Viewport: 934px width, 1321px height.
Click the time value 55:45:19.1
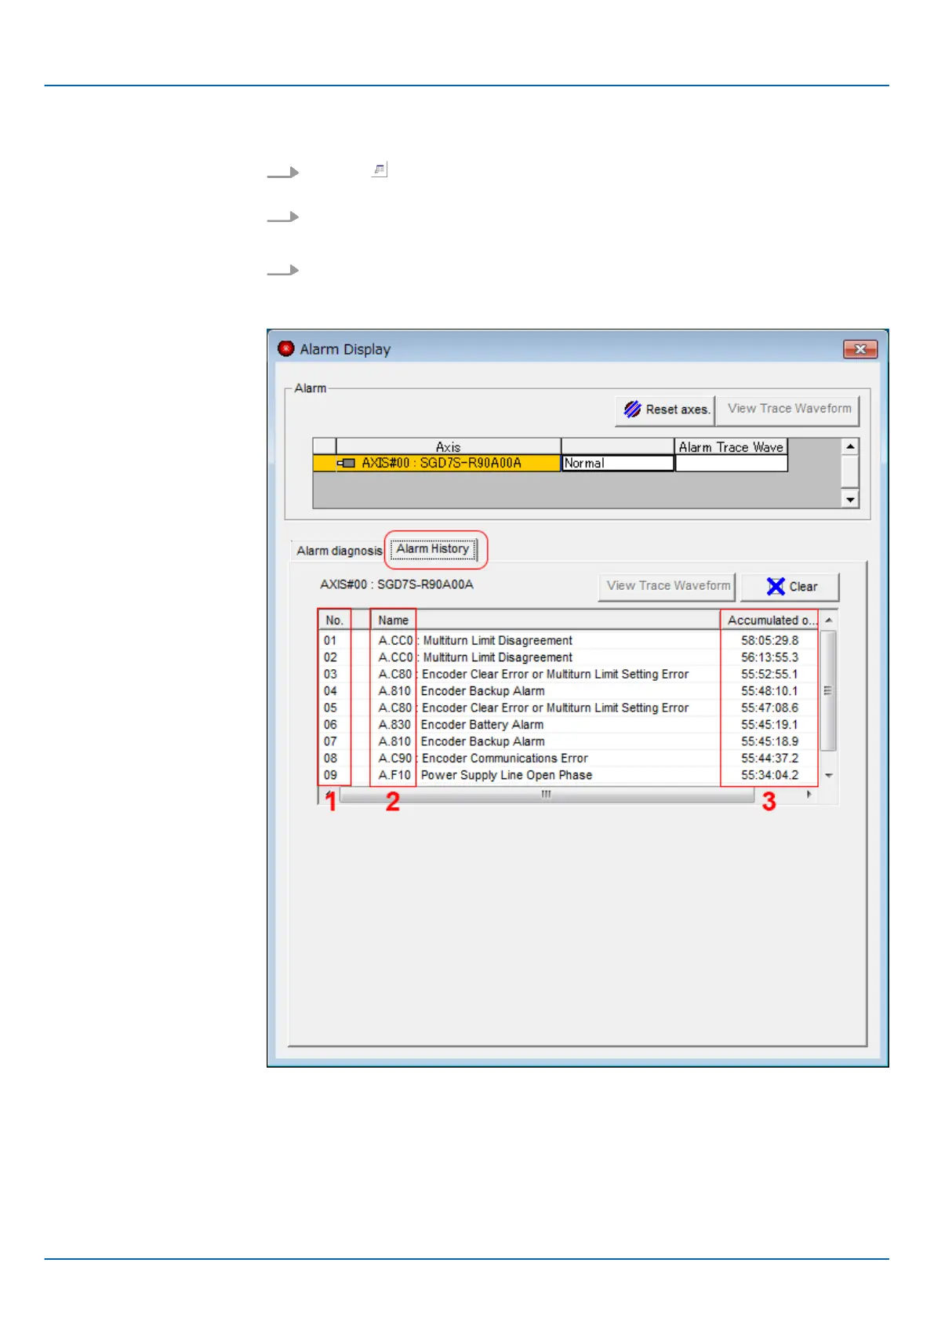[x=769, y=725]
